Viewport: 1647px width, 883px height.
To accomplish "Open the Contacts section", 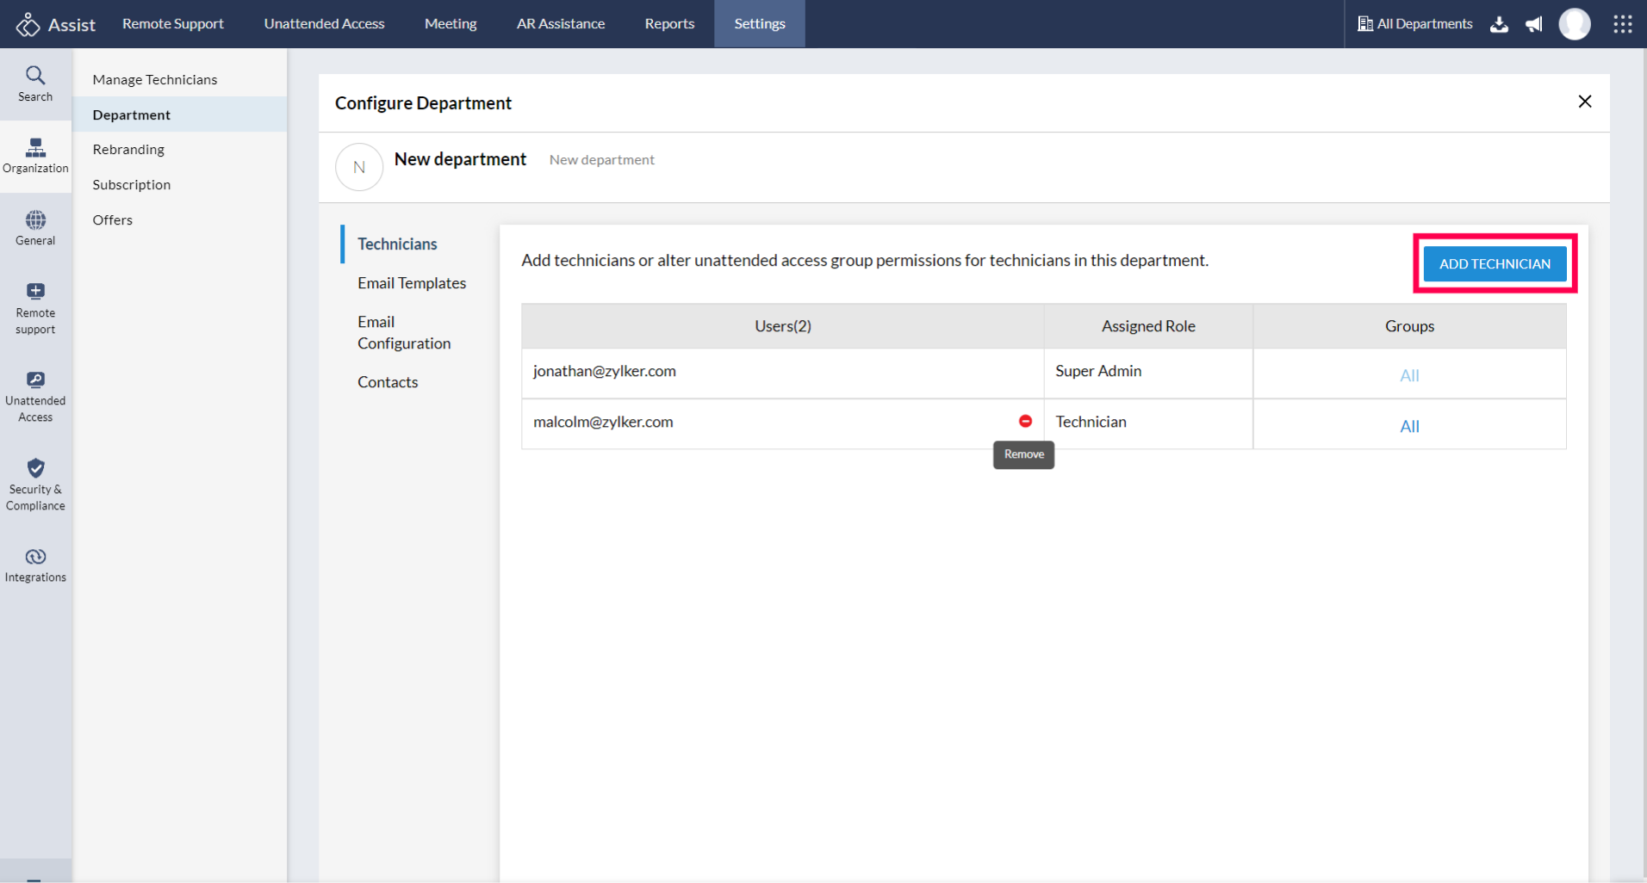I will [388, 382].
